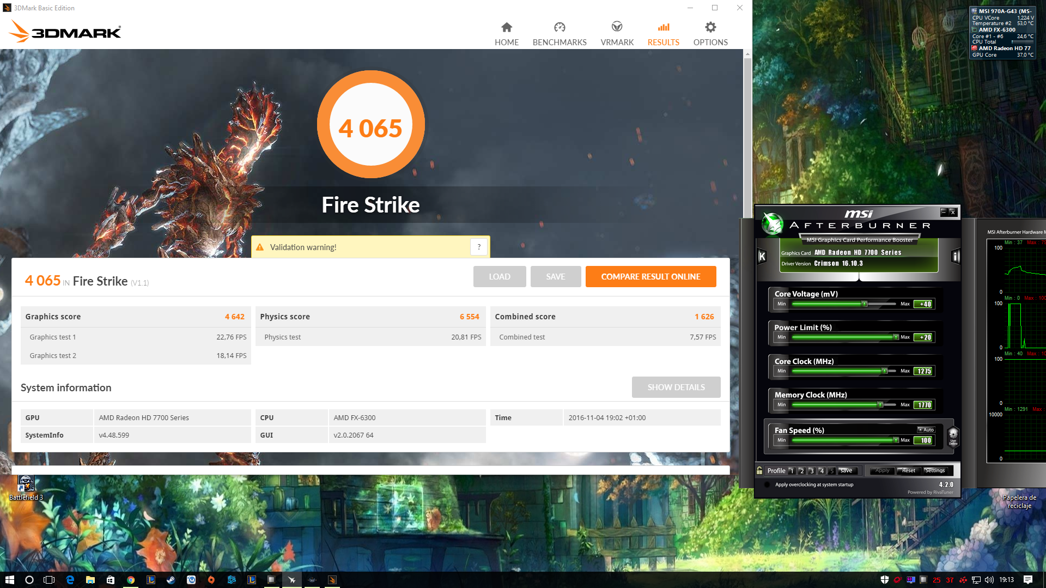Adjust the Power Limit slider
The height and width of the screenshot is (588, 1046).
click(x=843, y=337)
